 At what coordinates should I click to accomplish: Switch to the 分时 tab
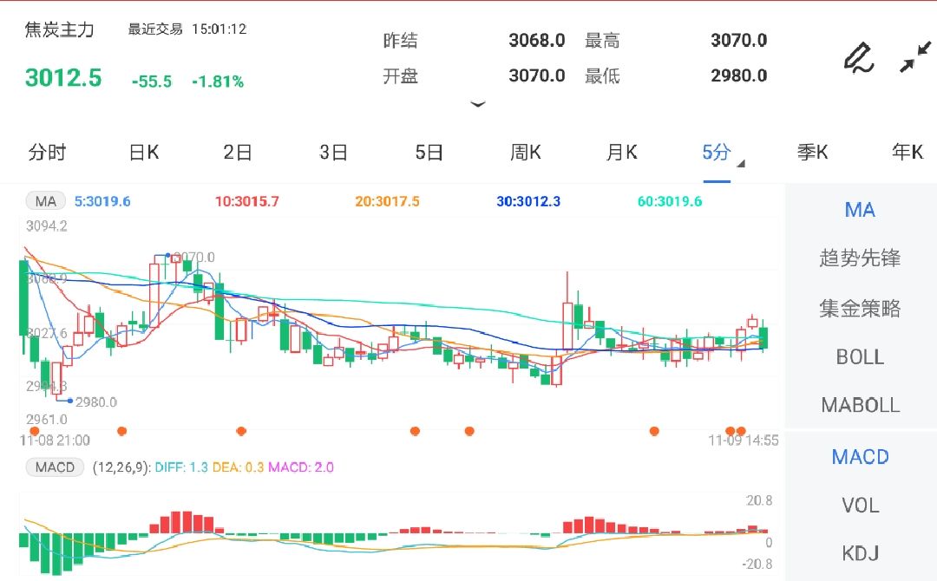click(47, 153)
